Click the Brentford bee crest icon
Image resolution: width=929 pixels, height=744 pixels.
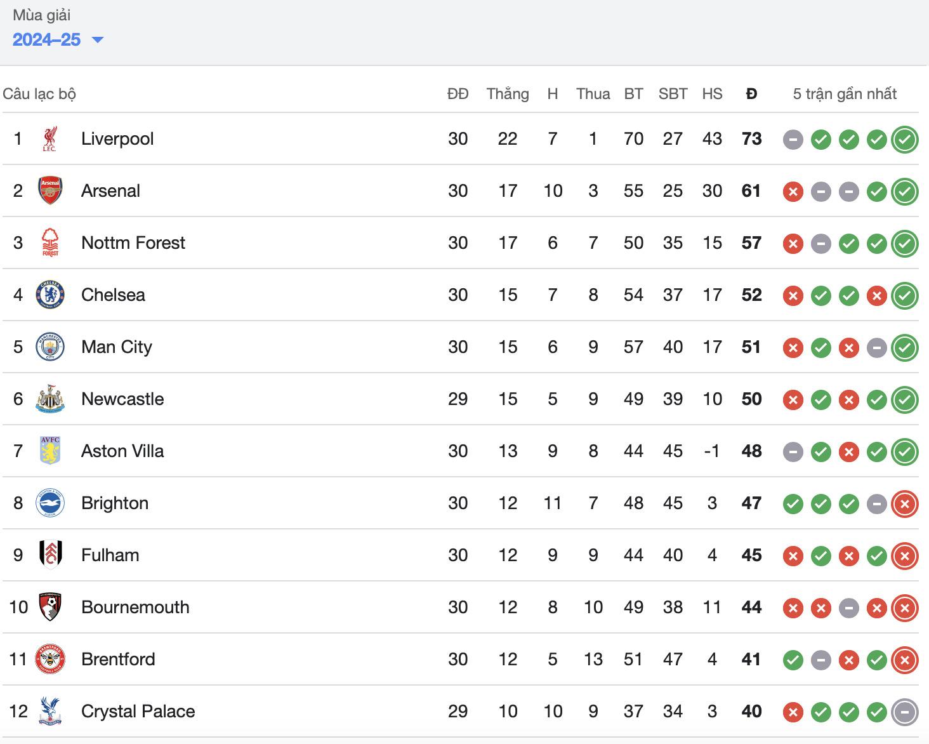(x=50, y=660)
